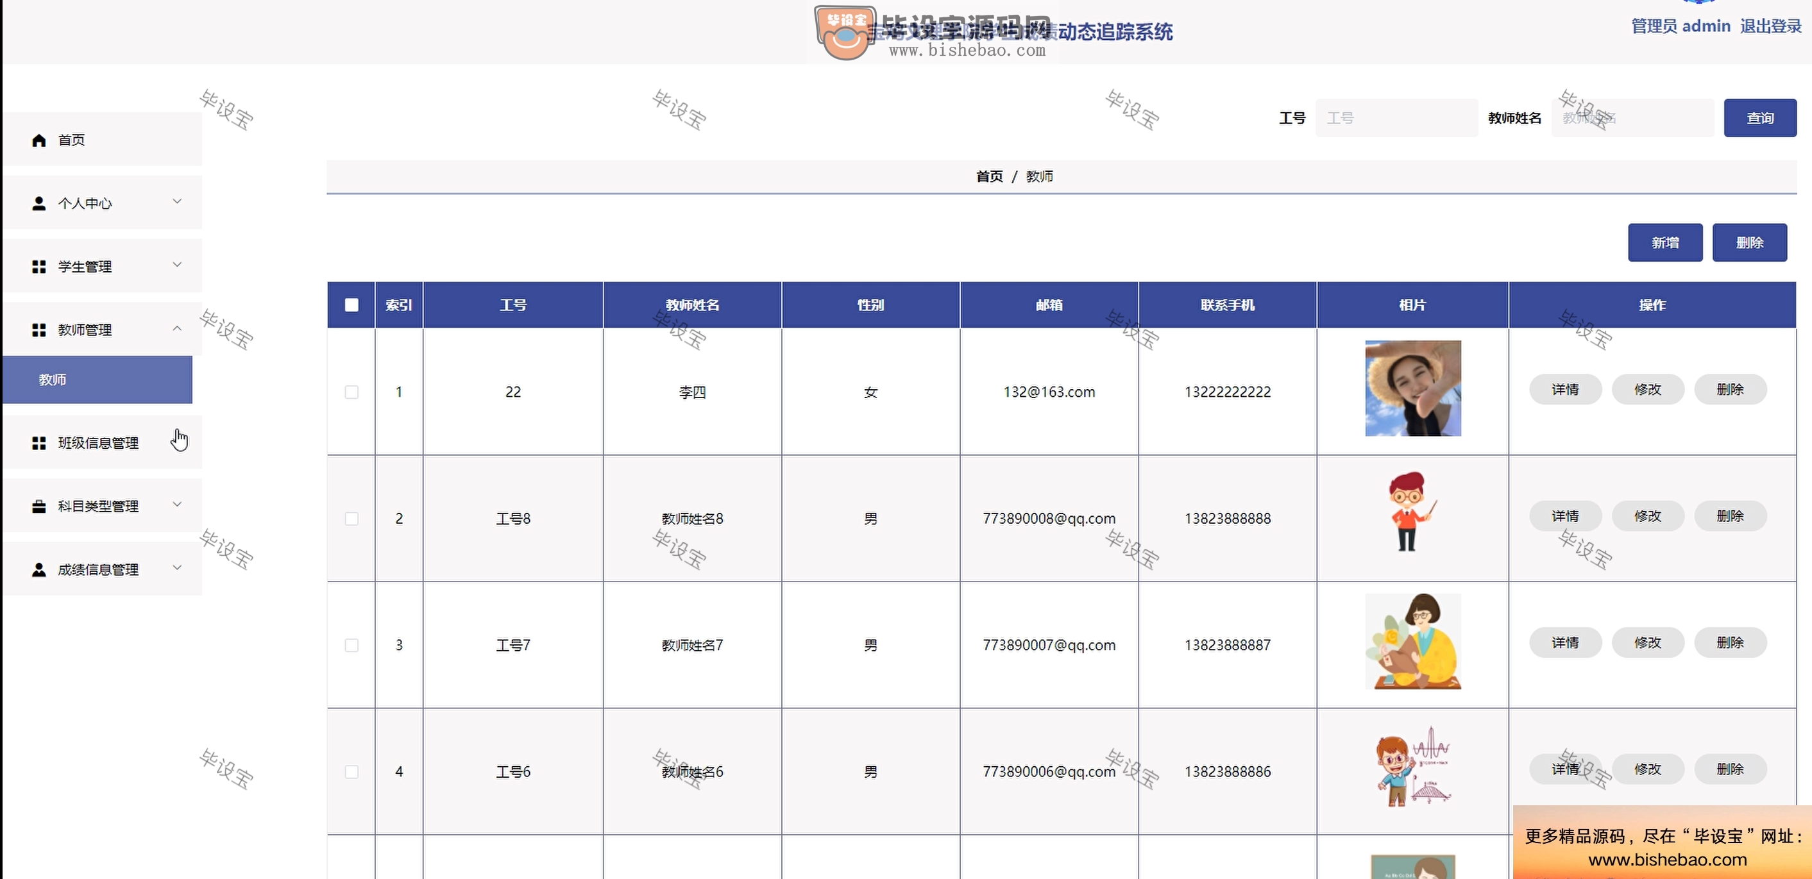Check the row checkbox for 教师姓名6

351,771
